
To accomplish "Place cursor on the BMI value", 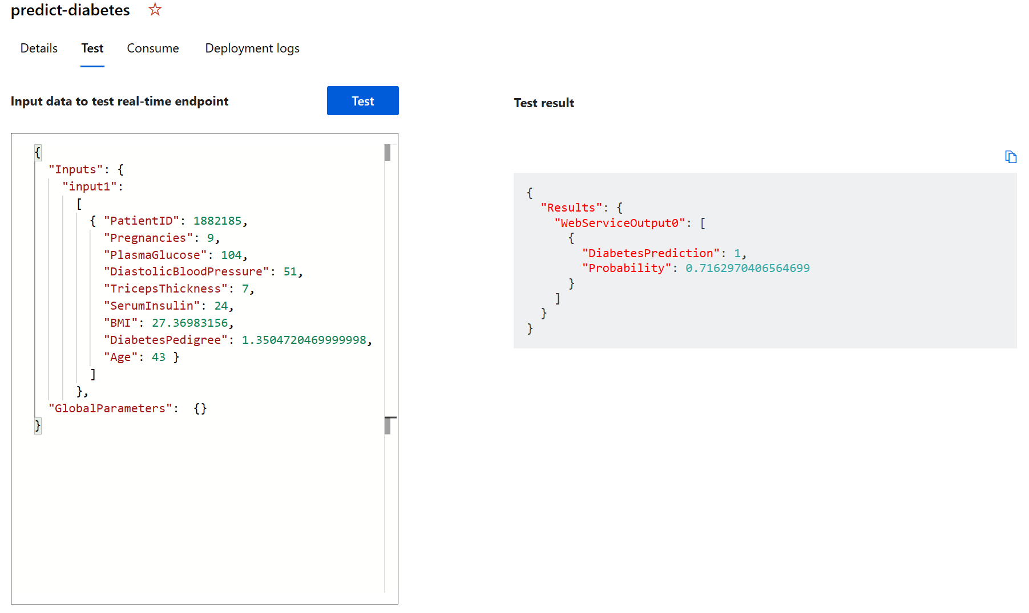I will click(x=189, y=323).
